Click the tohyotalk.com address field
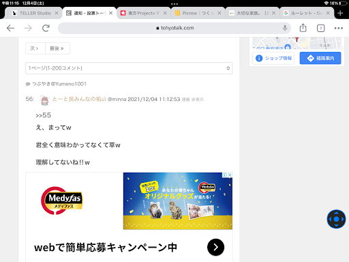 click(174, 28)
